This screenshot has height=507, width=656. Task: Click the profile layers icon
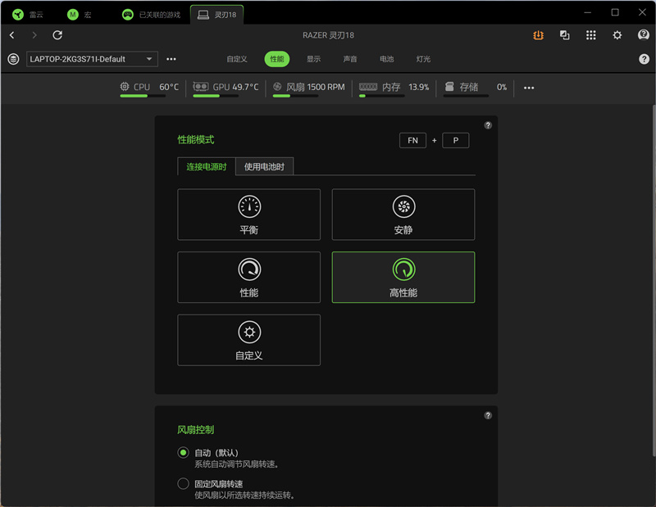[x=13, y=59]
